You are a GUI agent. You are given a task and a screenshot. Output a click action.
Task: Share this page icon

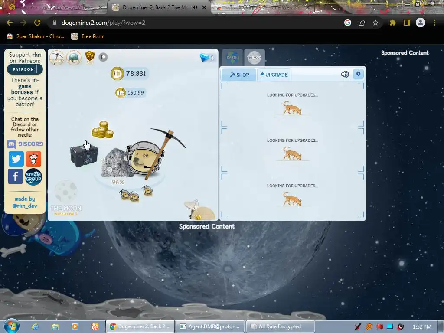click(x=362, y=23)
